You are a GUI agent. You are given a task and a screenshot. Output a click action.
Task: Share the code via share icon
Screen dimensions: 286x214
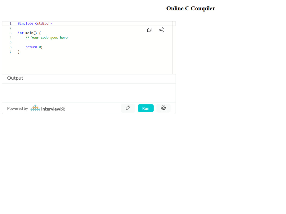(x=161, y=30)
